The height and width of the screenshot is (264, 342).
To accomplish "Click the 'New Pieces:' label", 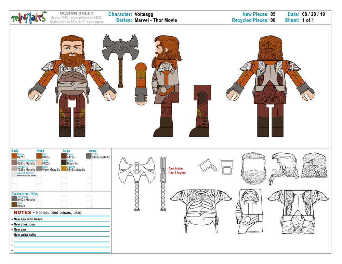I will (x=255, y=14).
